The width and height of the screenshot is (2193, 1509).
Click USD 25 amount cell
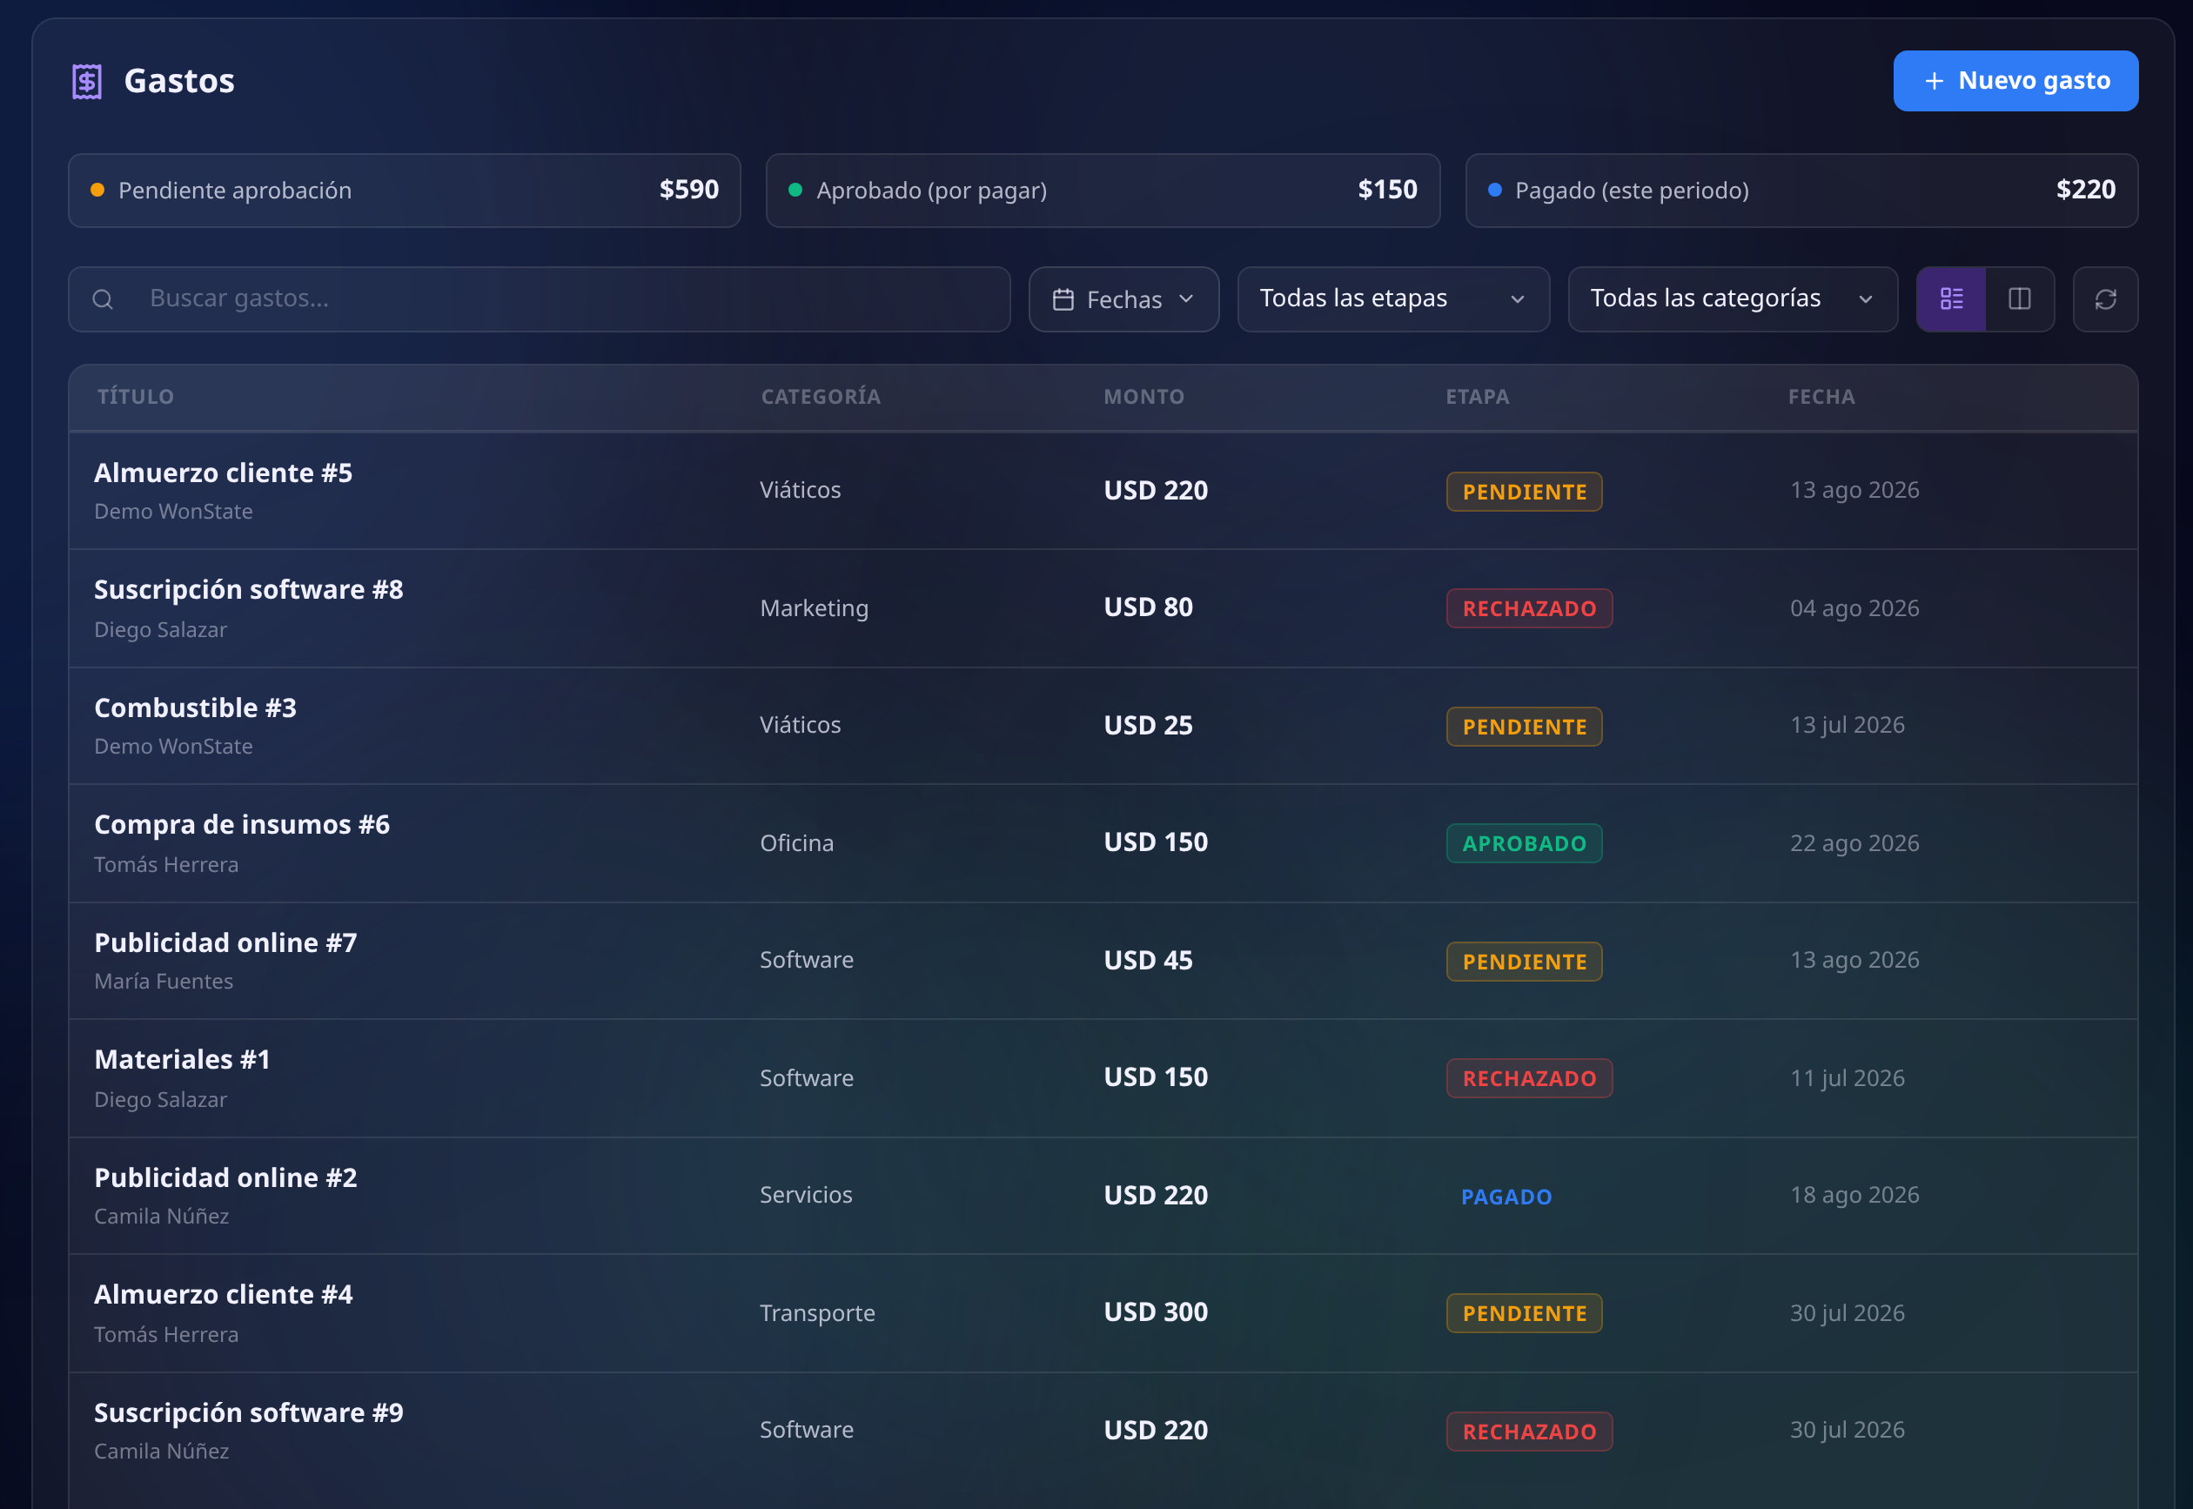pos(1148,725)
